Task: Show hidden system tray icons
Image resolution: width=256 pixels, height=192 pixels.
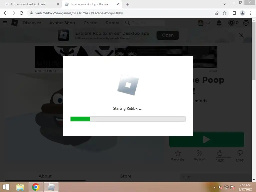Action: pyautogui.click(x=214, y=187)
